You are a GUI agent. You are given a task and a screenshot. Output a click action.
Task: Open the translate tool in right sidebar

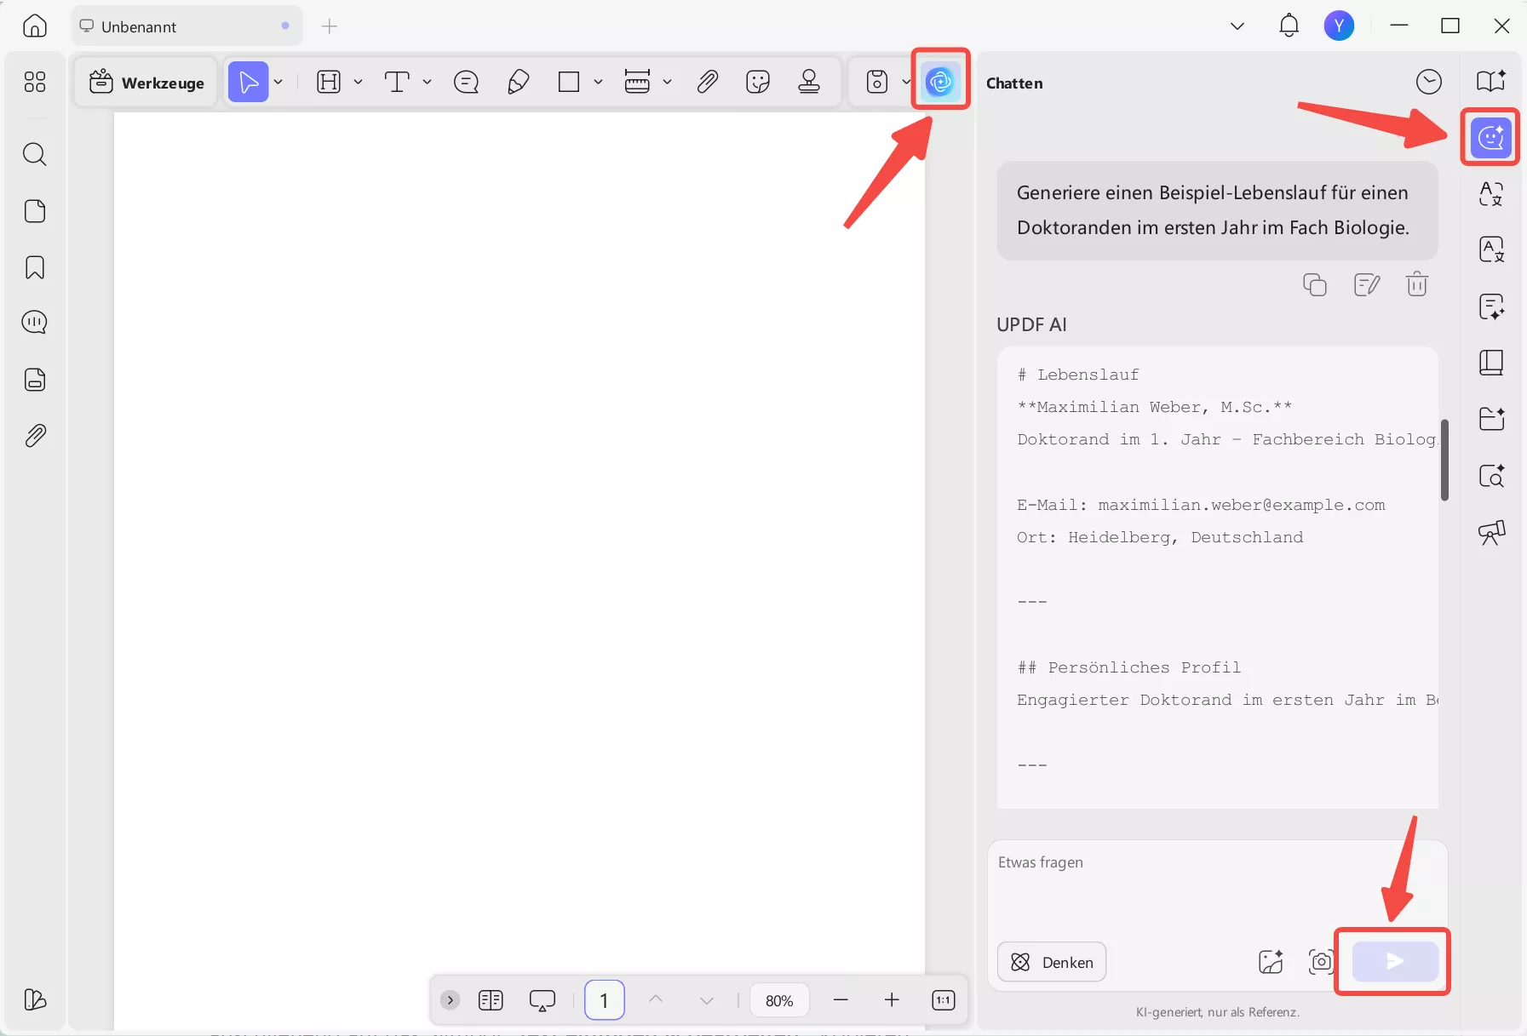tap(1491, 193)
